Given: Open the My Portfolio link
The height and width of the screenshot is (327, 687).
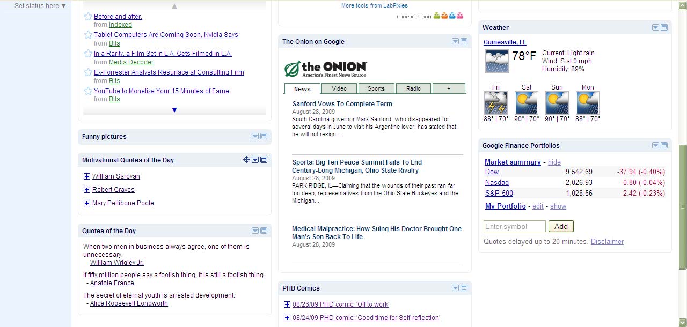Looking at the screenshot, I should (x=506, y=206).
